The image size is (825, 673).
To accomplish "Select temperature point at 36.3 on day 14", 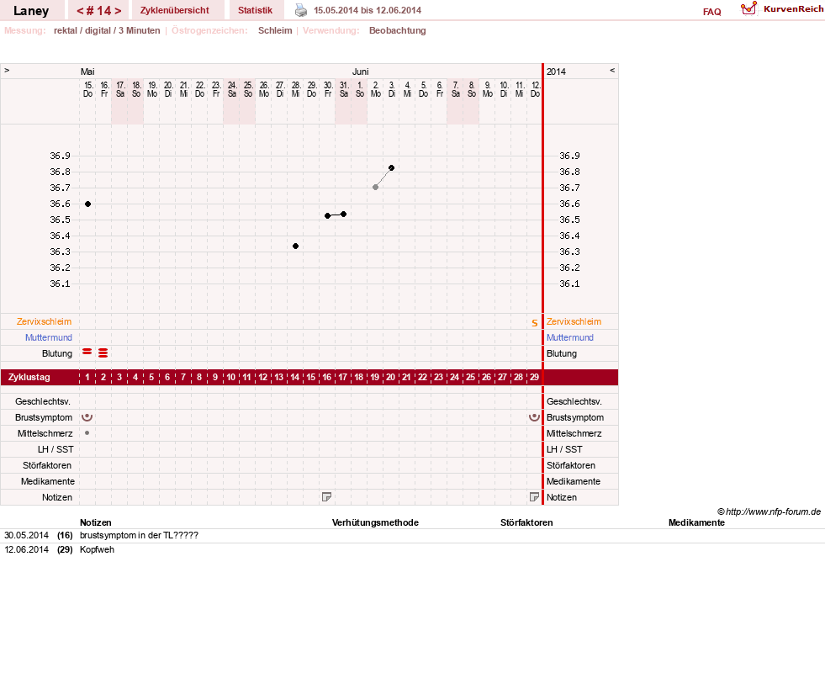I will tap(296, 246).
